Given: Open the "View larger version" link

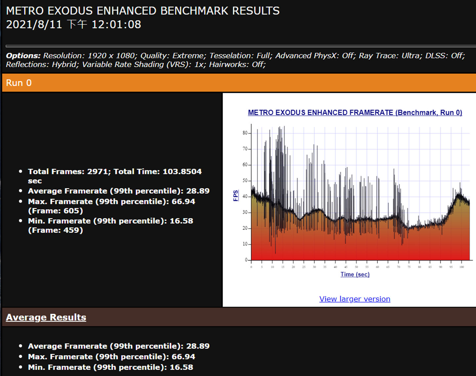Looking at the screenshot, I should [x=355, y=299].
